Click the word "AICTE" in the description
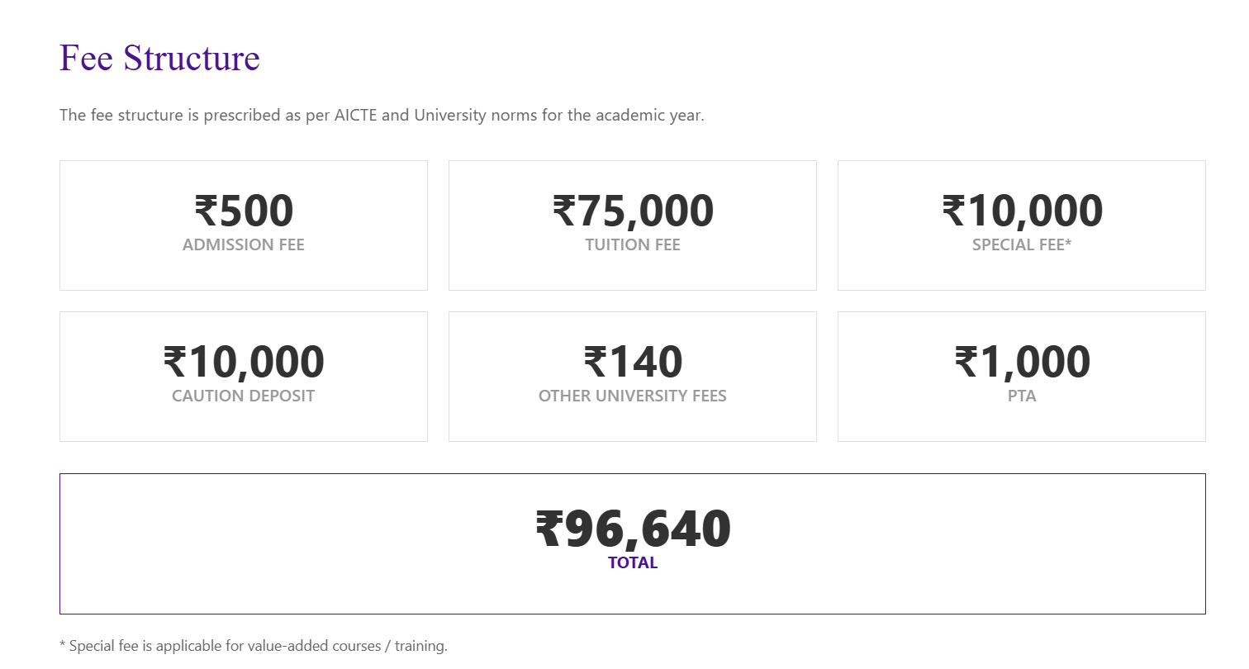This screenshot has width=1249, height=669. click(x=354, y=116)
